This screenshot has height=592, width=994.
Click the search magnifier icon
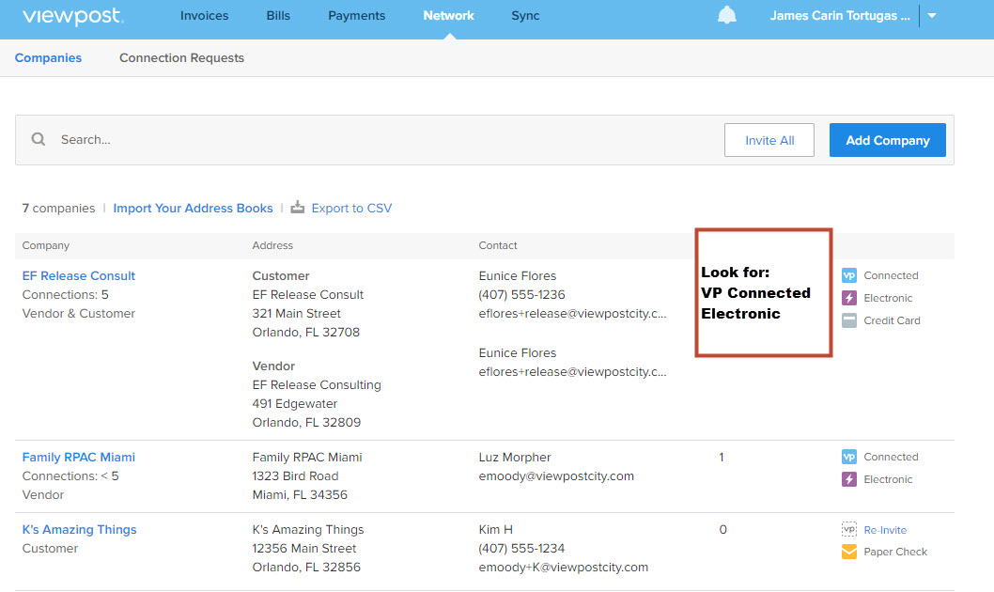39,139
